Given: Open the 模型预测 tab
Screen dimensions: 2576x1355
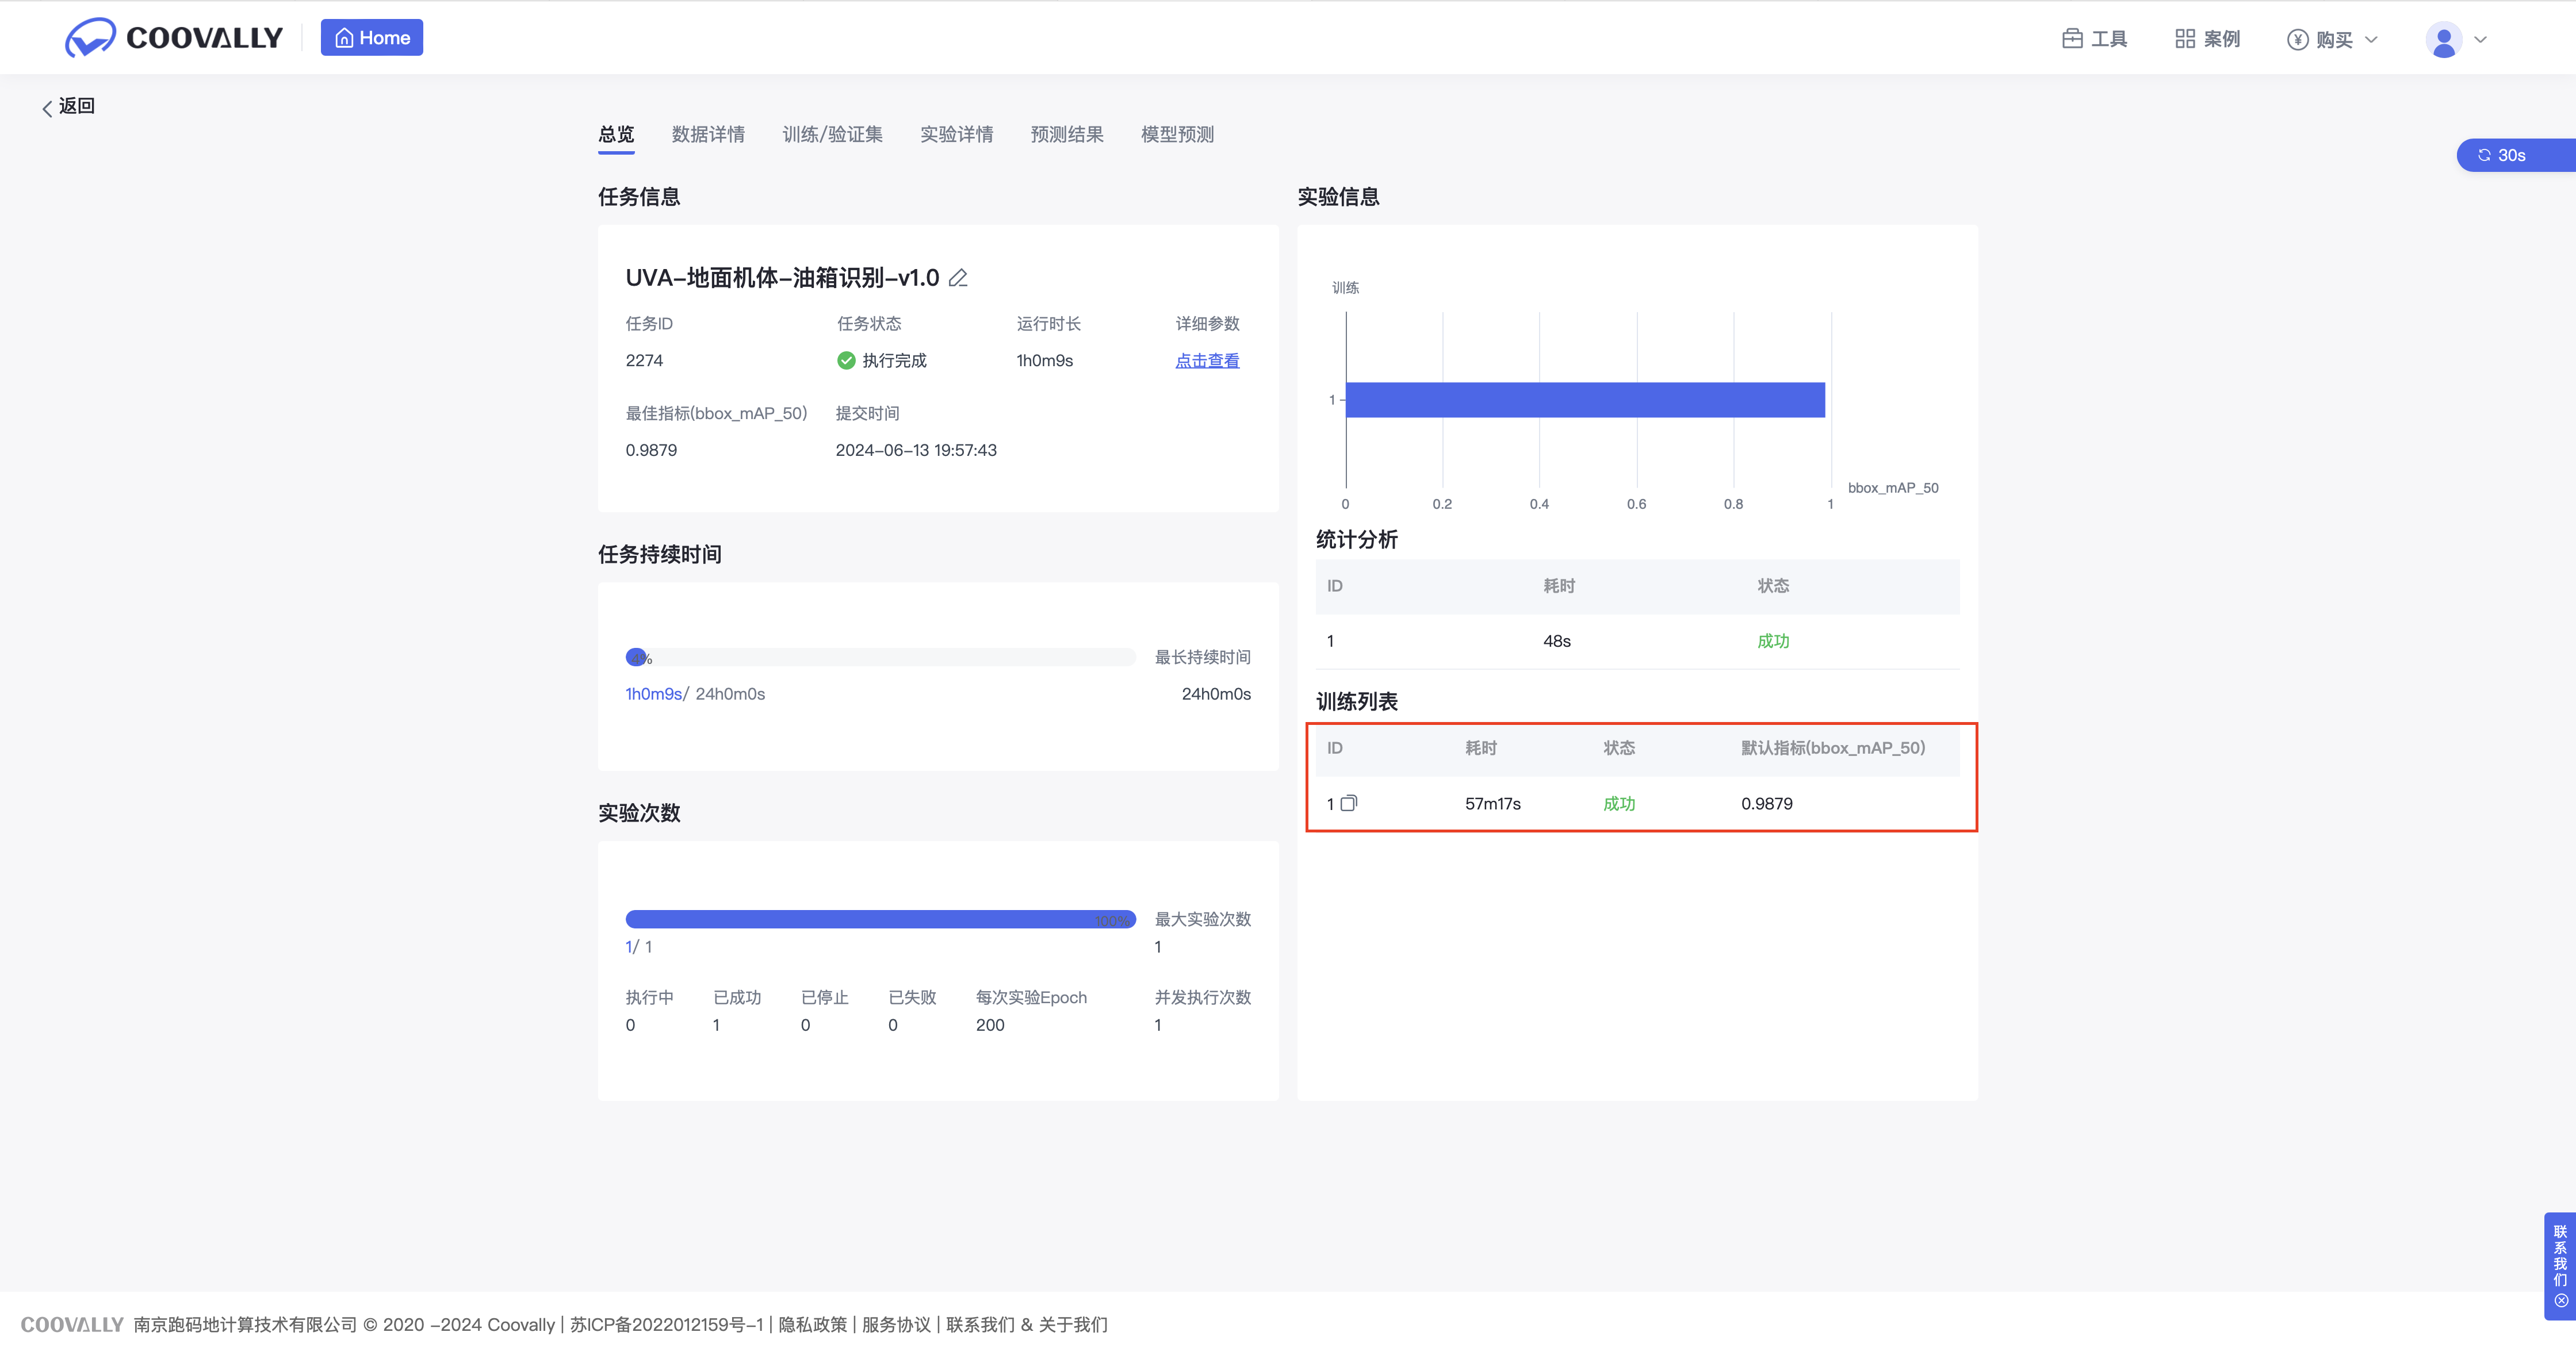Looking at the screenshot, I should 1177,134.
